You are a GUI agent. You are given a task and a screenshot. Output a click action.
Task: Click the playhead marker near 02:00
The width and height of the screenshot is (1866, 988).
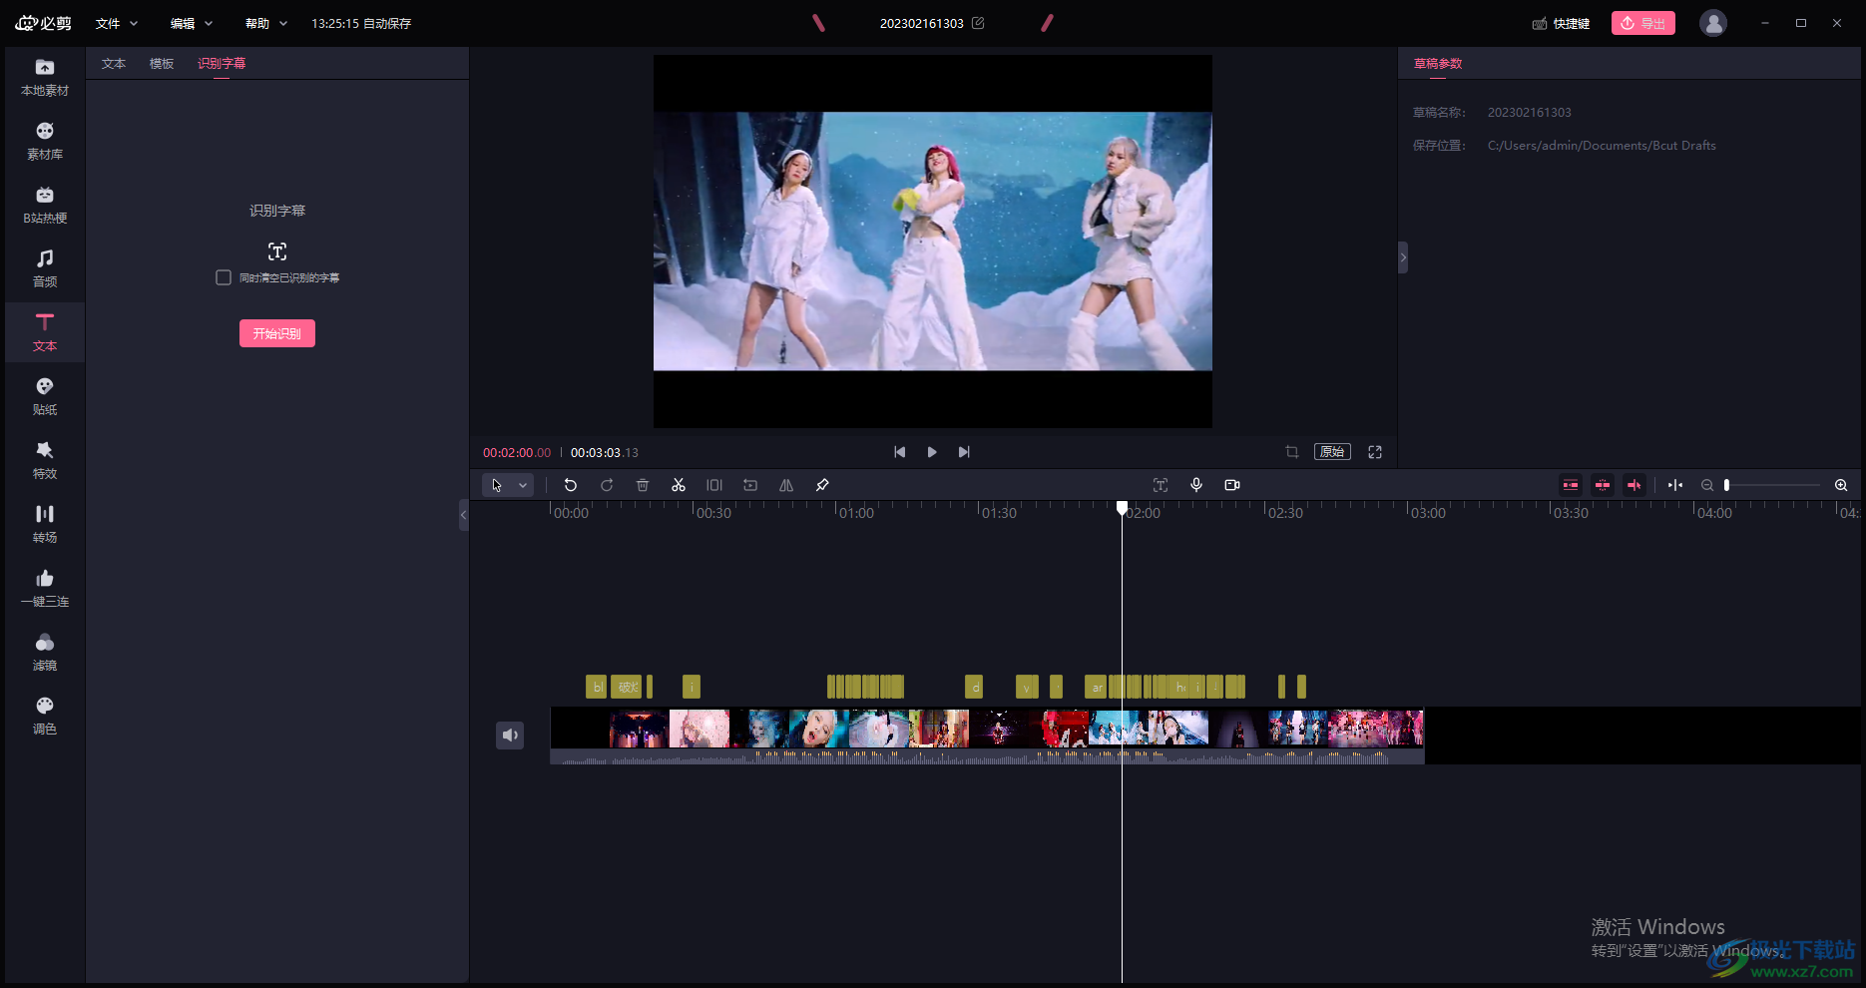tap(1122, 508)
